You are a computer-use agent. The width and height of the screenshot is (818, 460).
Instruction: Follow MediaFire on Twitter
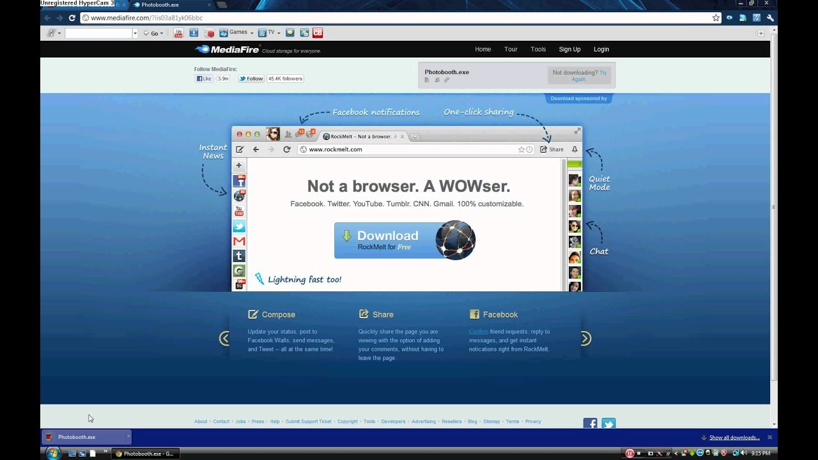pyautogui.click(x=251, y=79)
